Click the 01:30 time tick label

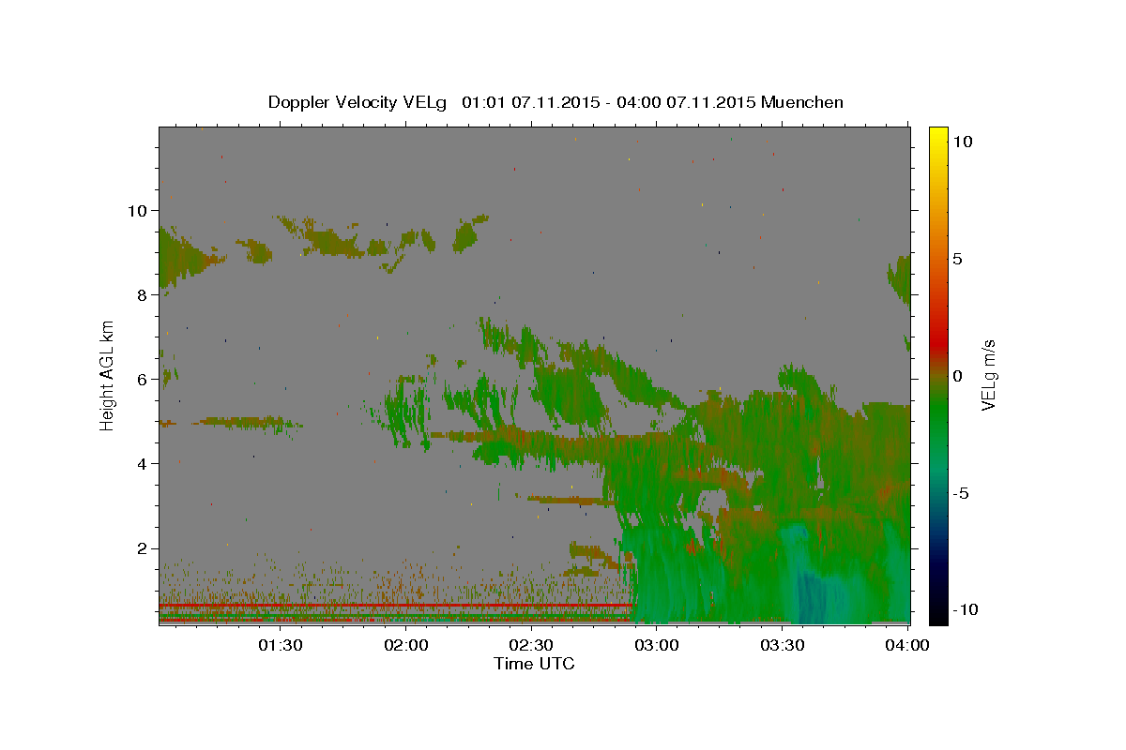point(281,645)
